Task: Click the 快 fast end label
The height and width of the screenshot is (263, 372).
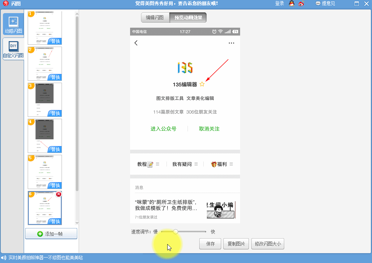Action: [x=213, y=232]
